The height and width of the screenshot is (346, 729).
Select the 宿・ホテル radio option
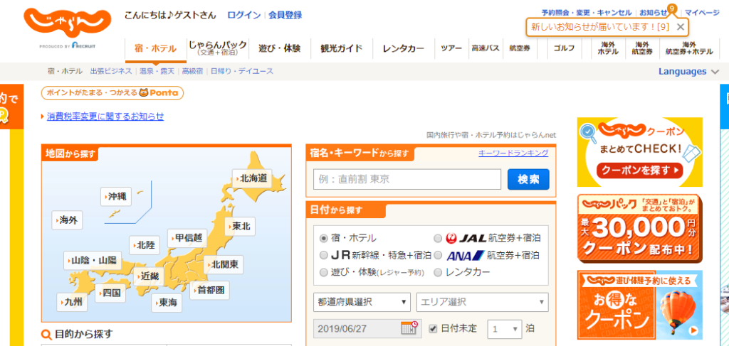[x=324, y=238]
